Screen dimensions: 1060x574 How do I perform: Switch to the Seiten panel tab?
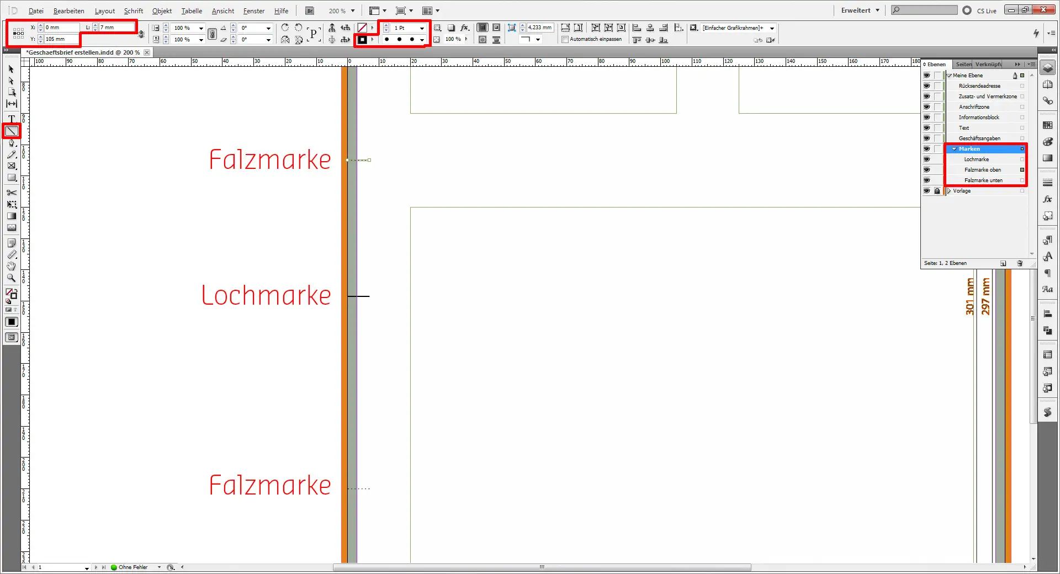pos(963,65)
